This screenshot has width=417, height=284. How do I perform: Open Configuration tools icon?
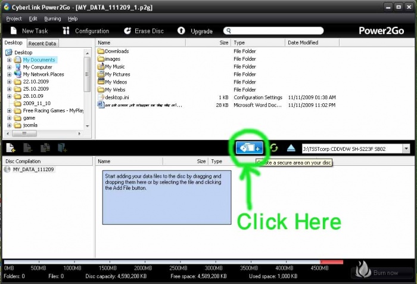[66, 30]
